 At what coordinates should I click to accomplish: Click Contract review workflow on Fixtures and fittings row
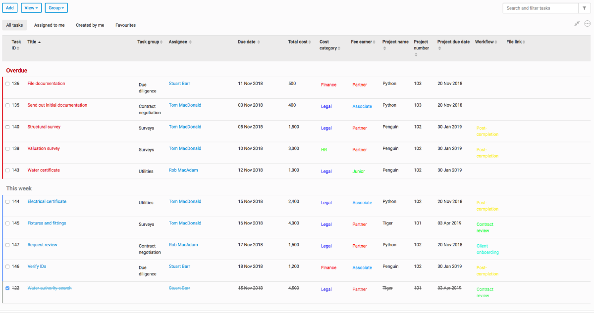coord(485,227)
